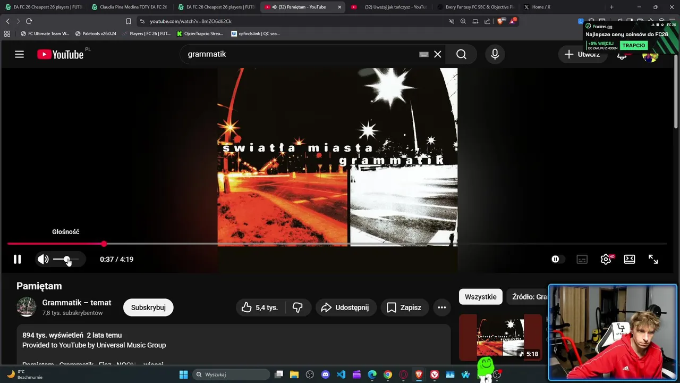
Task: Open Brave Shields lion icon
Action: tap(500, 21)
